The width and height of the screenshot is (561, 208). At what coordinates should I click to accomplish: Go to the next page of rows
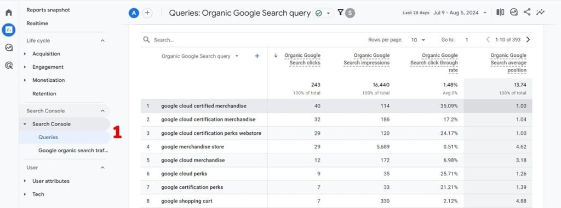528,40
